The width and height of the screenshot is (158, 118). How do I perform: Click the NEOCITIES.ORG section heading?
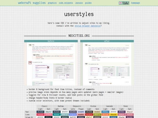(x=79, y=36)
